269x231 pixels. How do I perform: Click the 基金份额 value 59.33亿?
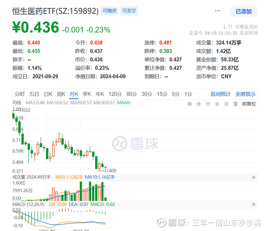[230, 59]
